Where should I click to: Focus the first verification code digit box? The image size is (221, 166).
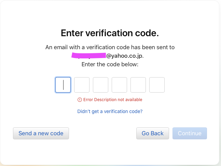(x=63, y=85)
